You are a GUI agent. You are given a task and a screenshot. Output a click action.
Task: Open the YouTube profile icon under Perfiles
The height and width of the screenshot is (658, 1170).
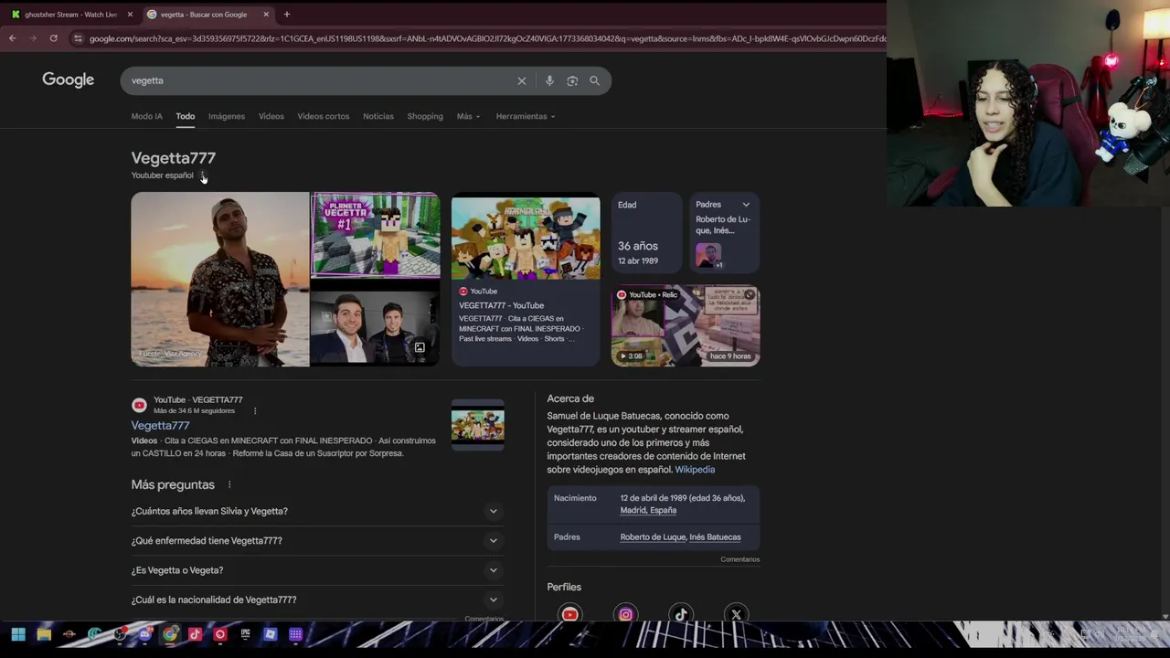(x=569, y=614)
